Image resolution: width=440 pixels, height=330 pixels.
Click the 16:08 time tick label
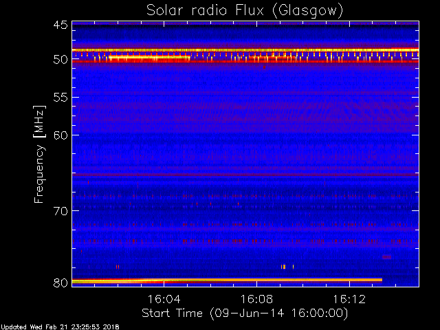pos(256,299)
